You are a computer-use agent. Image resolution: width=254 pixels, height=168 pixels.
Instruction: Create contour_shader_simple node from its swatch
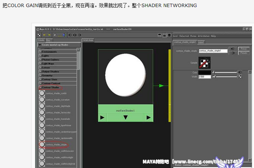(x=42, y=145)
